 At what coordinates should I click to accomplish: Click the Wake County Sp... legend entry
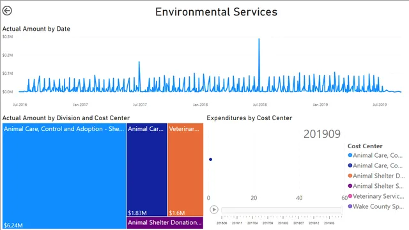click(376, 206)
